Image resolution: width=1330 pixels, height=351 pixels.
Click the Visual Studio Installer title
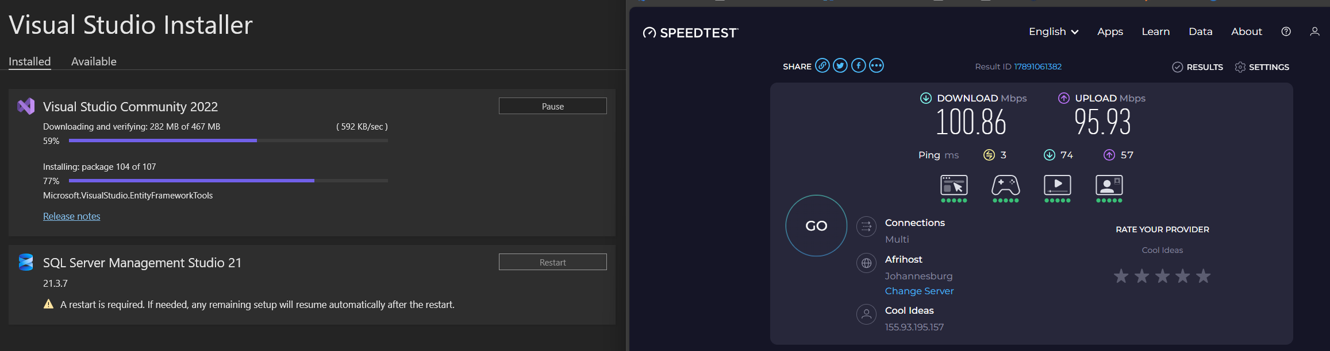(x=131, y=25)
